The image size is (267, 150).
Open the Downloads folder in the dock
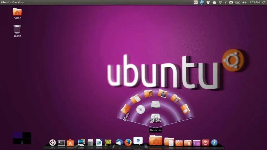(188, 143)
